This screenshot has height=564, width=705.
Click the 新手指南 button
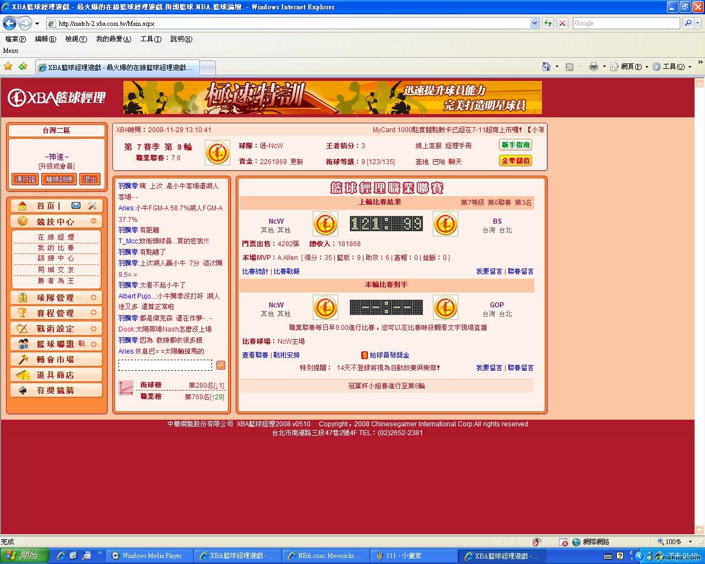coord(516,145)
